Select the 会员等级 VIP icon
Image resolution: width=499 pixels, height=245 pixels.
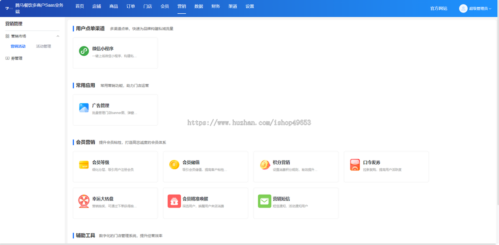click(x=84, y=165)
